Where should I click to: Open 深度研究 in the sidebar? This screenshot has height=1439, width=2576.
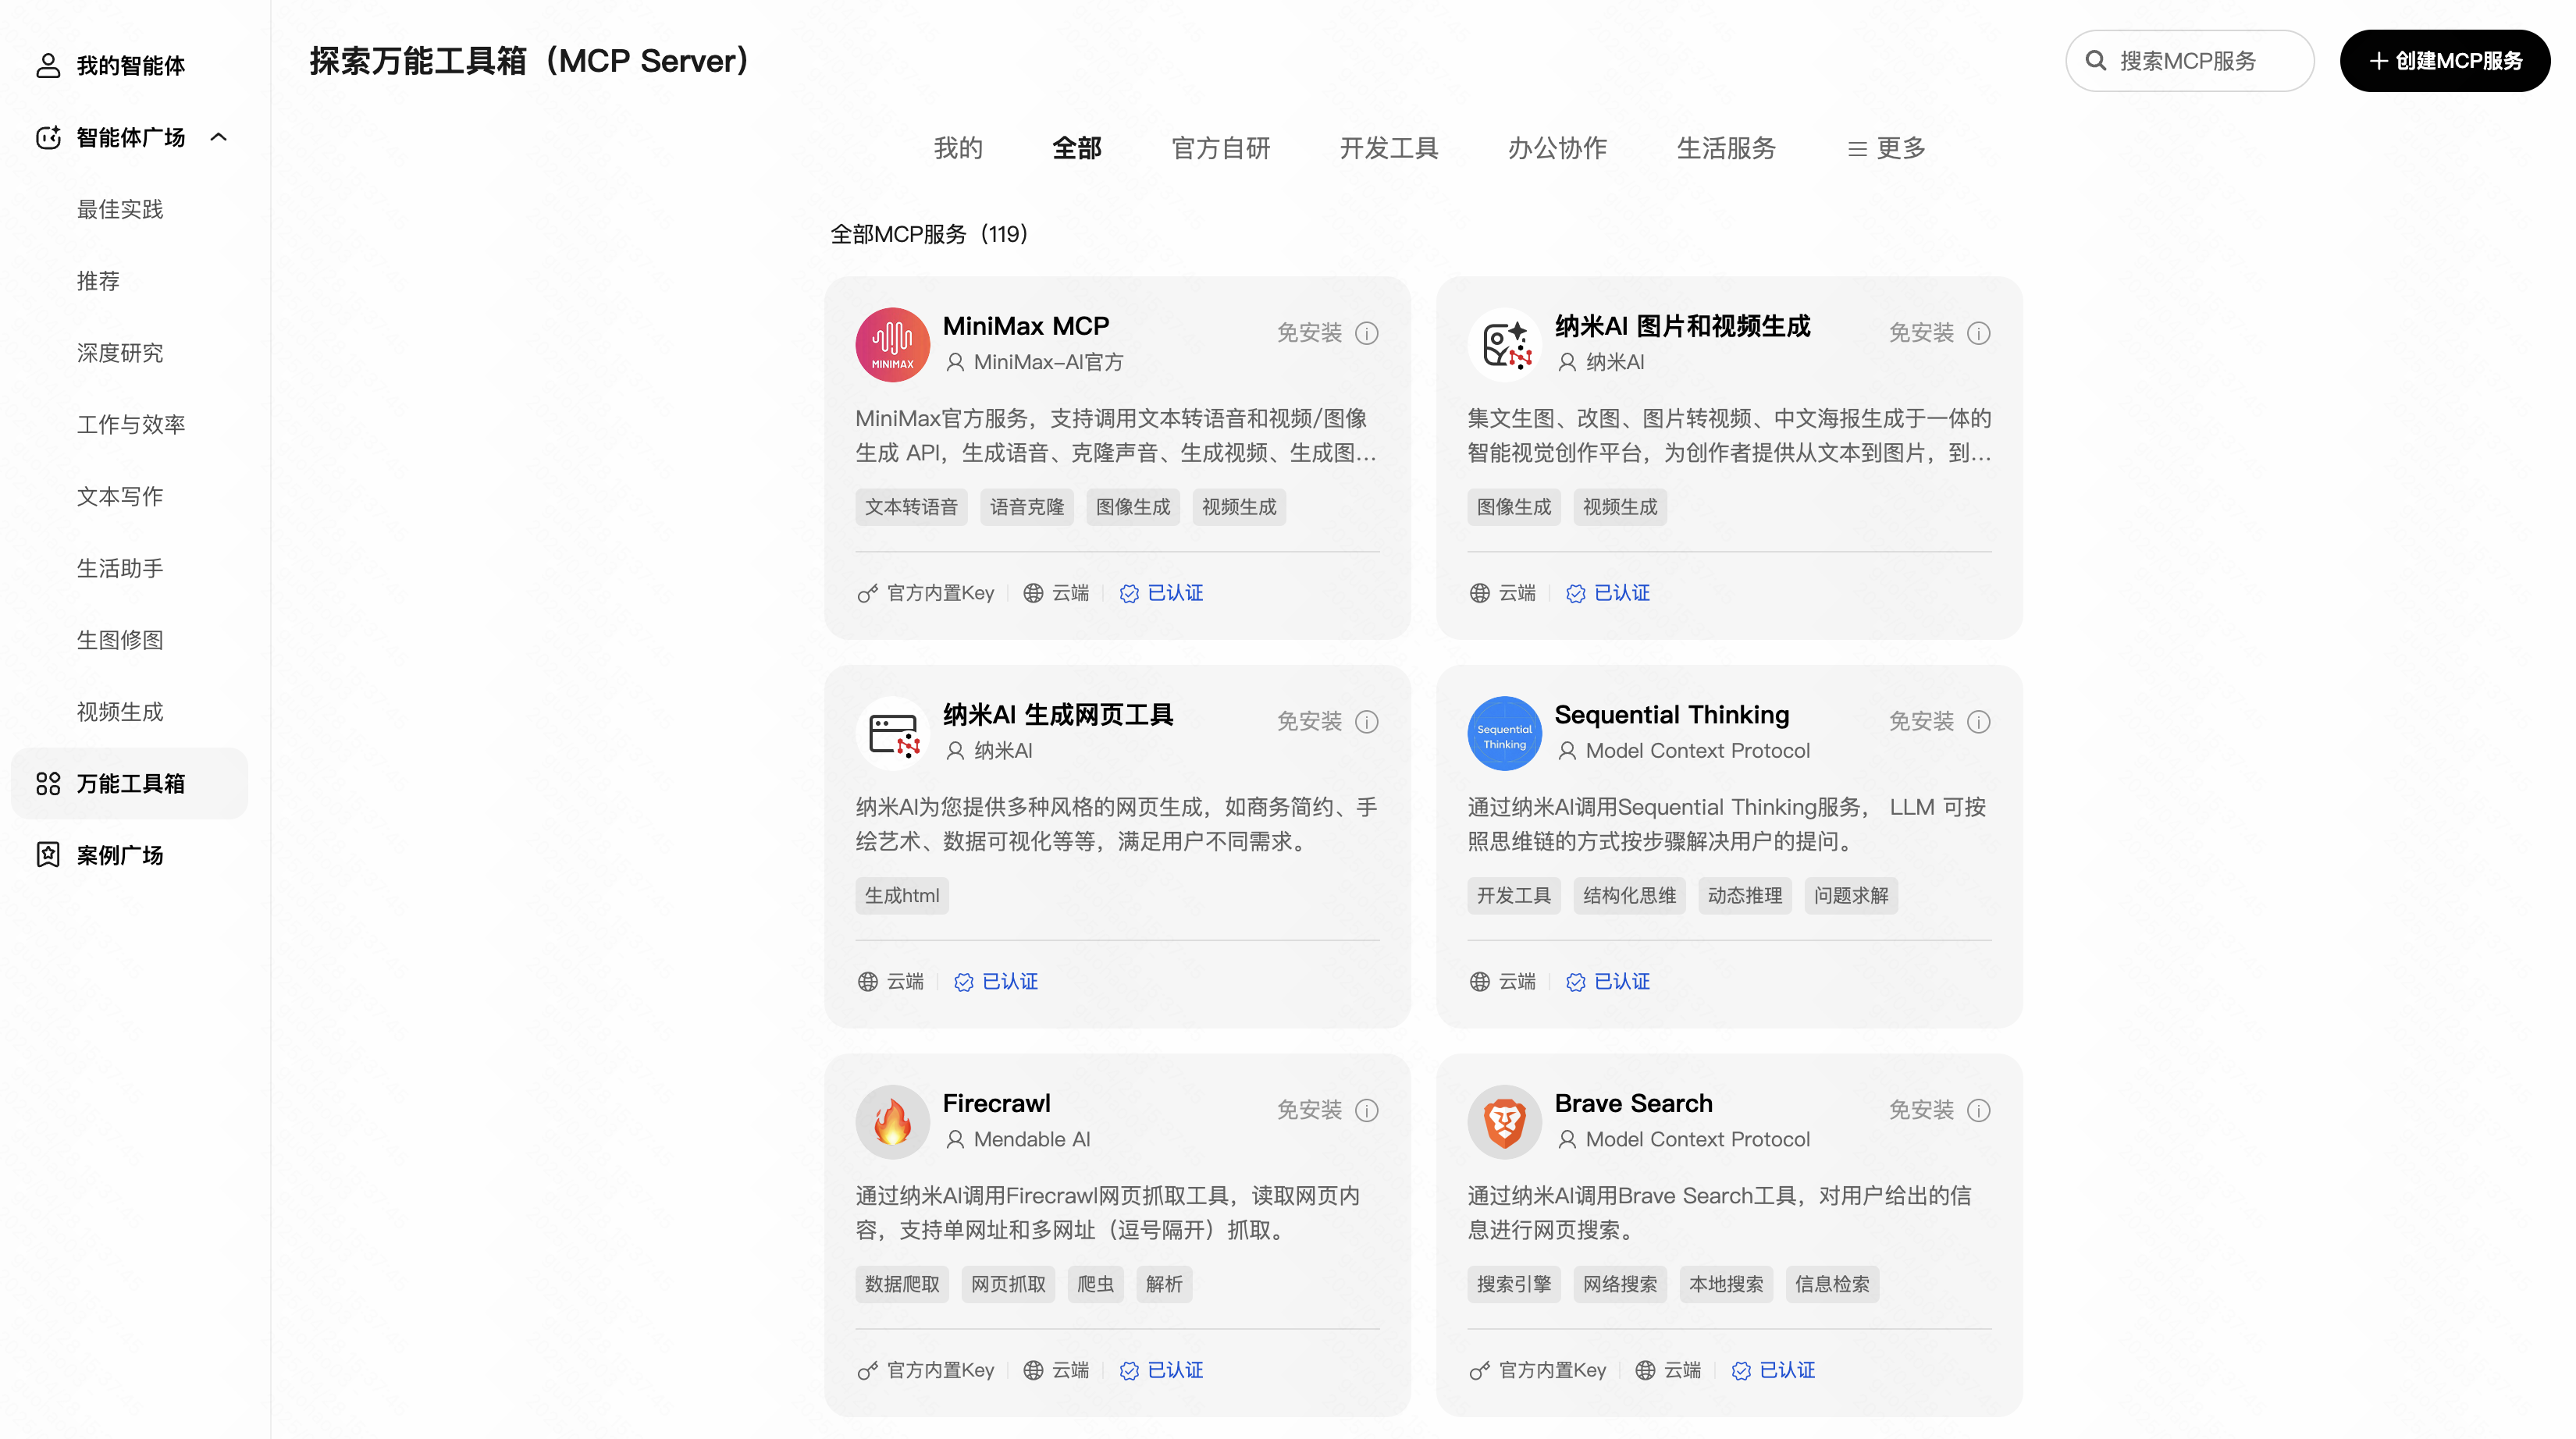pos(120,353)
